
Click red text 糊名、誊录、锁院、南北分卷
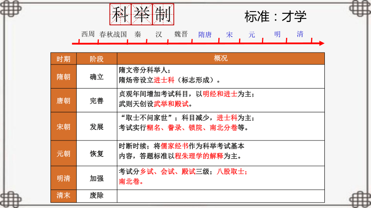click(192, 128)
